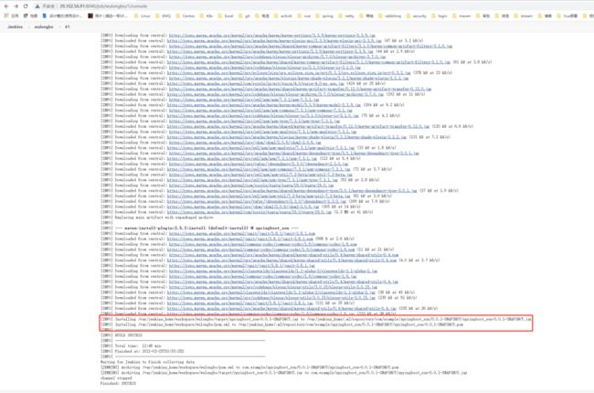This screenshot has height=393, width=594.
Task: Open the stream bookmark folder
Action: [x=524, y=16]
